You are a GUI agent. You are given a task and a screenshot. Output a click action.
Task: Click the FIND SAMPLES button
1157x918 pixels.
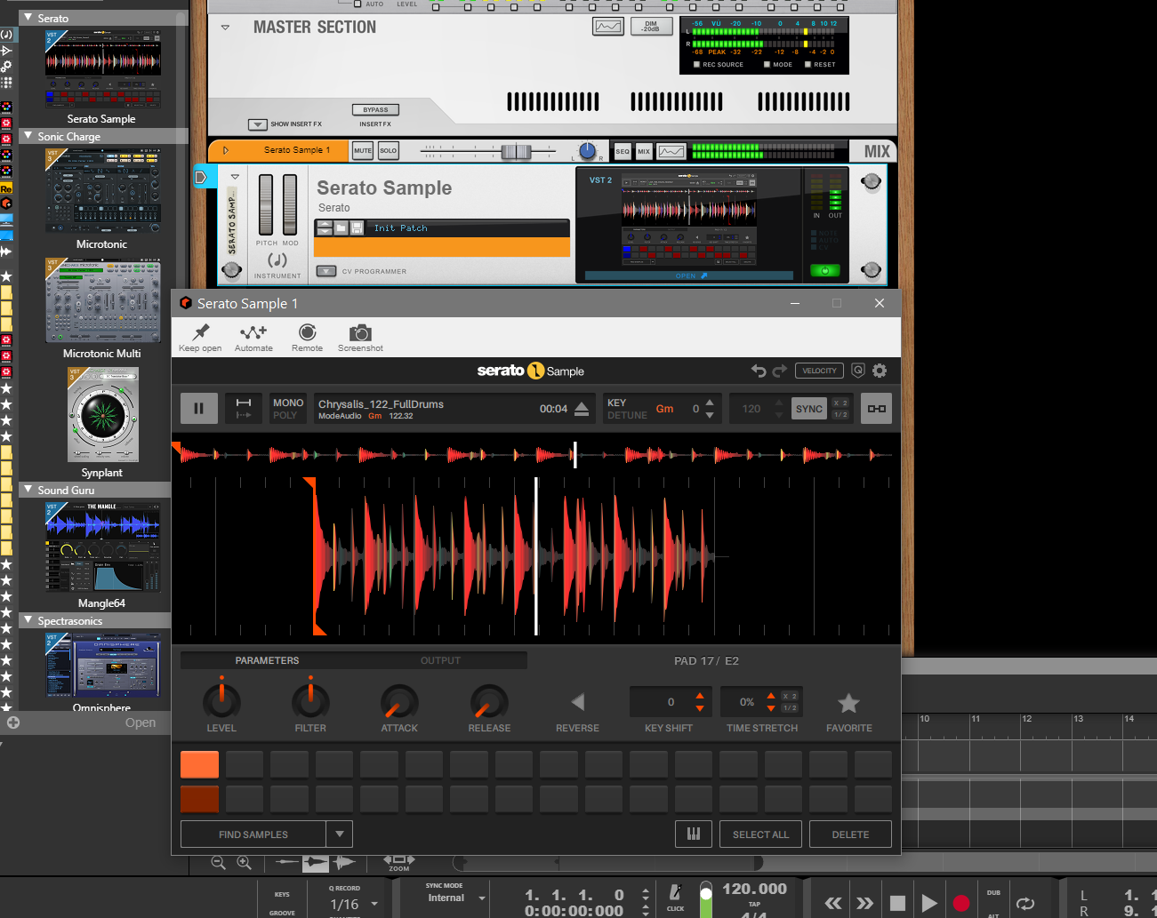[x=253, y=834]
